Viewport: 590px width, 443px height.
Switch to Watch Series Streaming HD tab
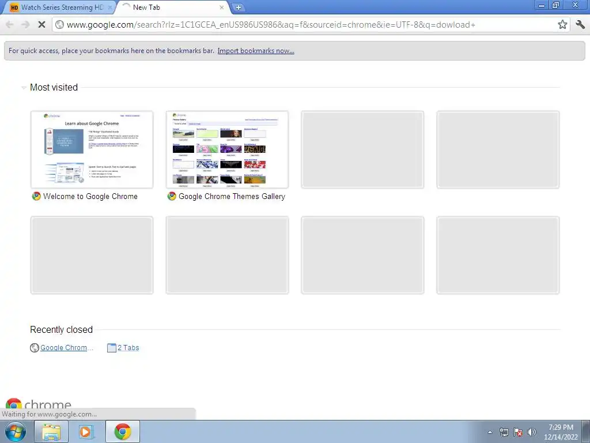tap(59, 7)
